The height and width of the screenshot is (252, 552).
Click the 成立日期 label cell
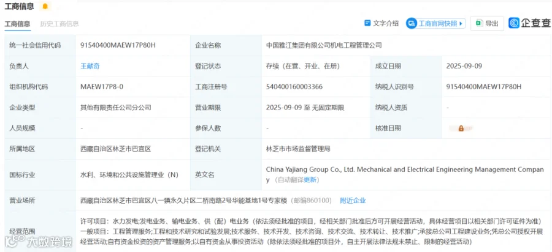click(406, 66)
